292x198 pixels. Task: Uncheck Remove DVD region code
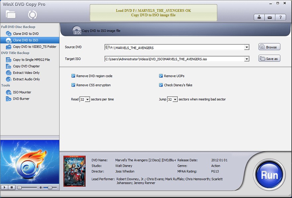[73, 75]
